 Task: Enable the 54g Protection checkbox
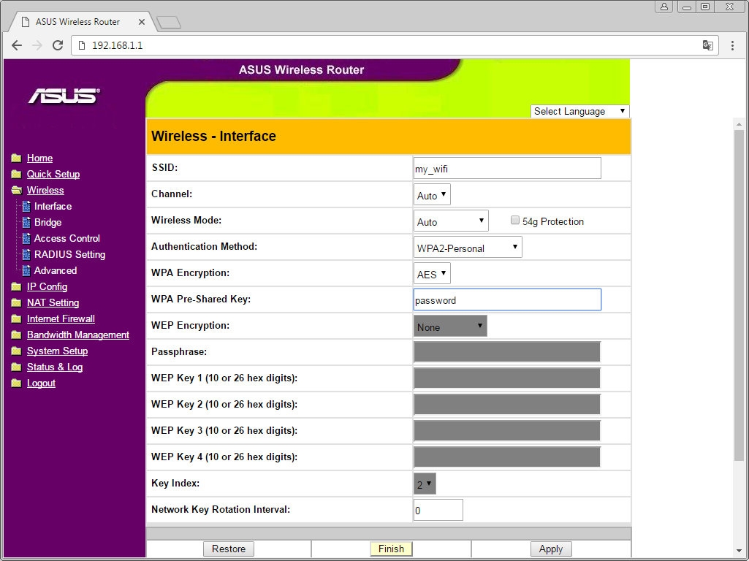point(515,220)
